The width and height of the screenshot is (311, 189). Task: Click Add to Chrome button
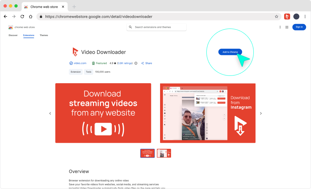click(x=230, y=52)
